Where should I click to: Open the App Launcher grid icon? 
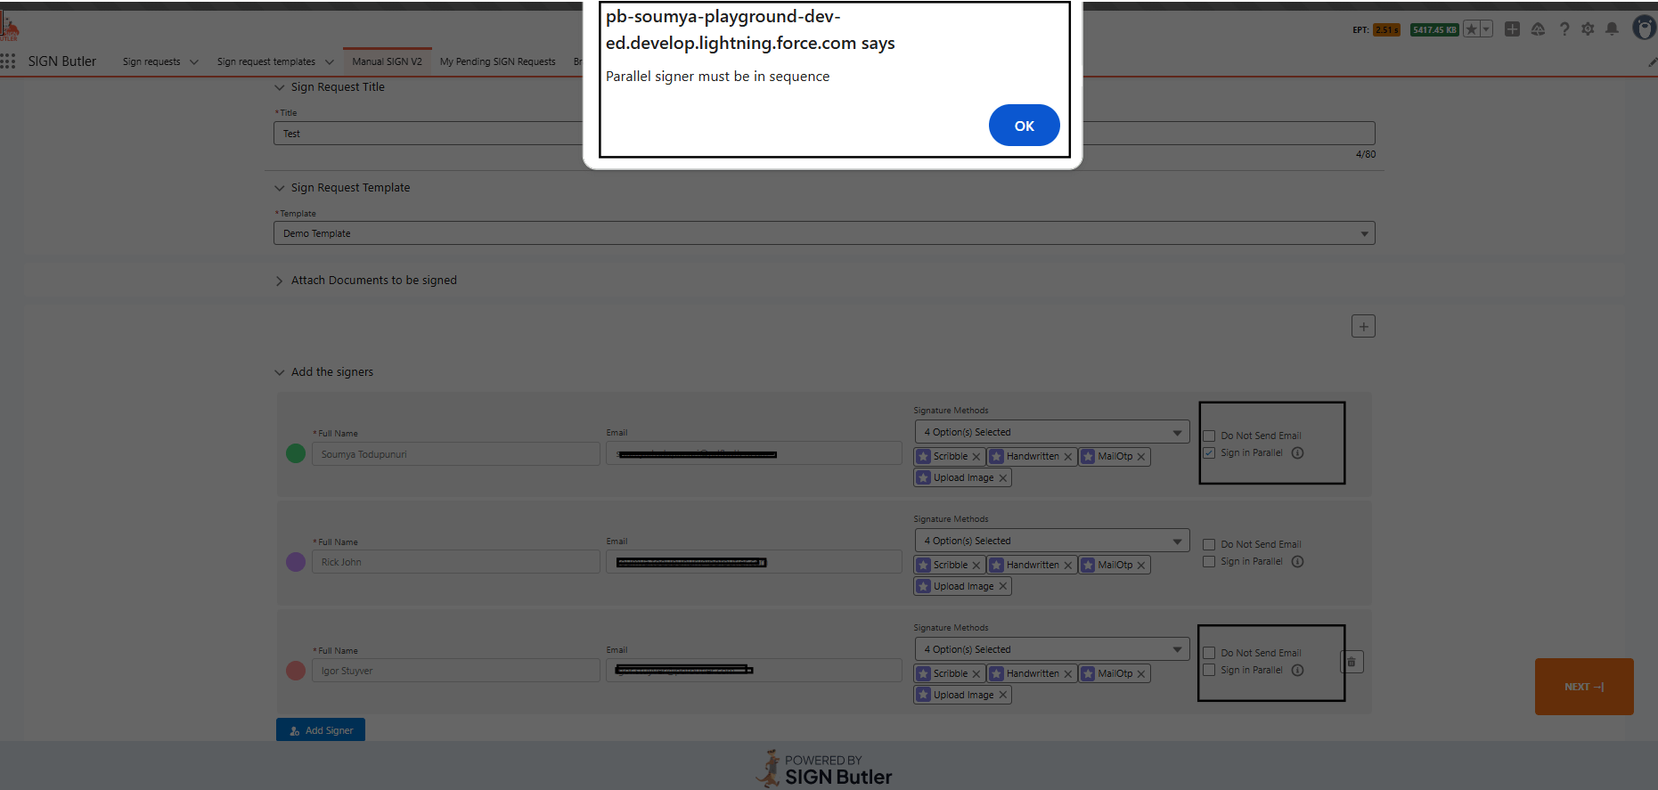coord(9,61)
